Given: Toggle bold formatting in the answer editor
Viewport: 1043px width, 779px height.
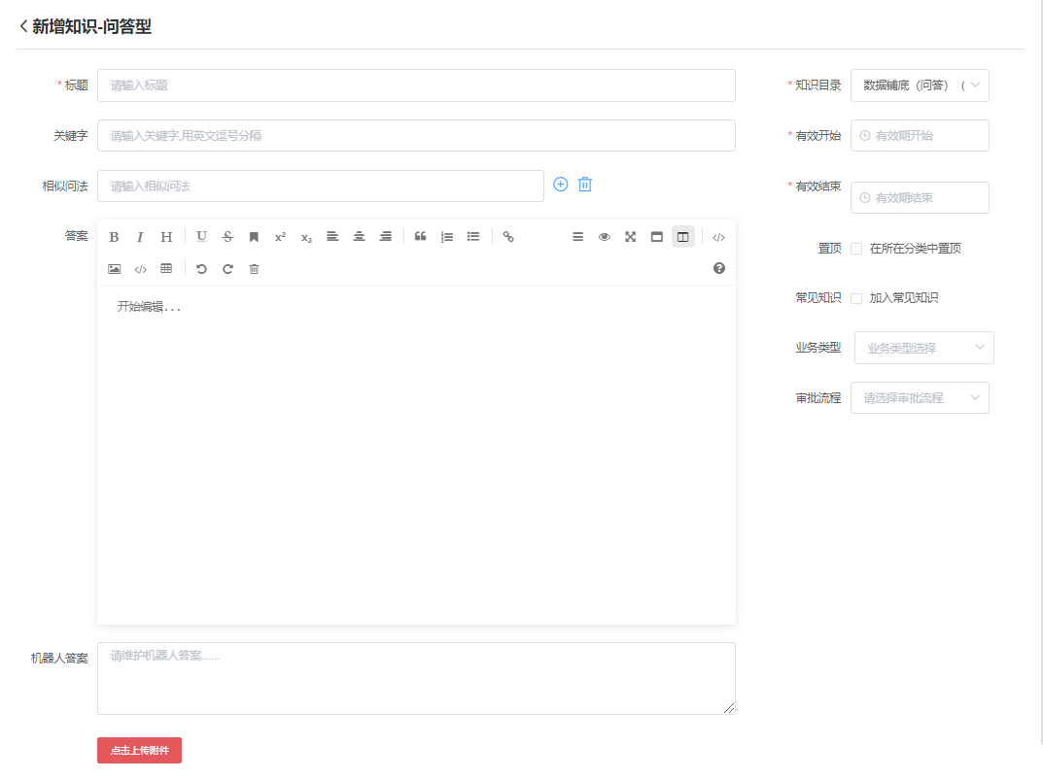Looking at the screenshot, I should 114,237.
